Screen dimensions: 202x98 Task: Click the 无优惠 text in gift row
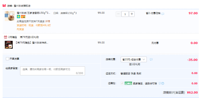tap(155, 43)
